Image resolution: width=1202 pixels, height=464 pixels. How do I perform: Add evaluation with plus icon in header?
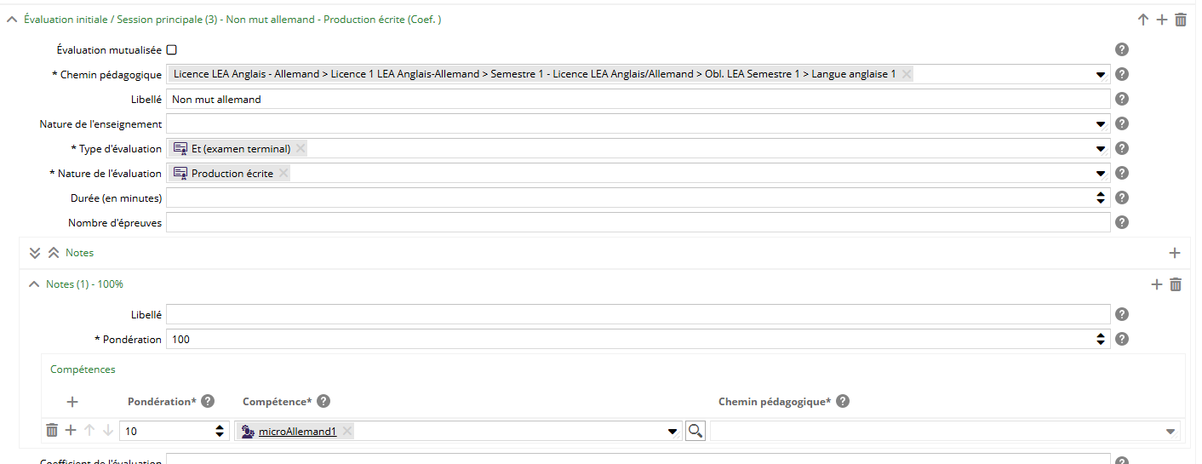1162,20
